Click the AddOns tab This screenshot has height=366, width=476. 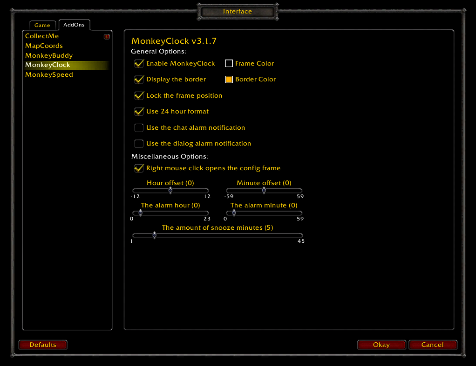pos(74,25)
